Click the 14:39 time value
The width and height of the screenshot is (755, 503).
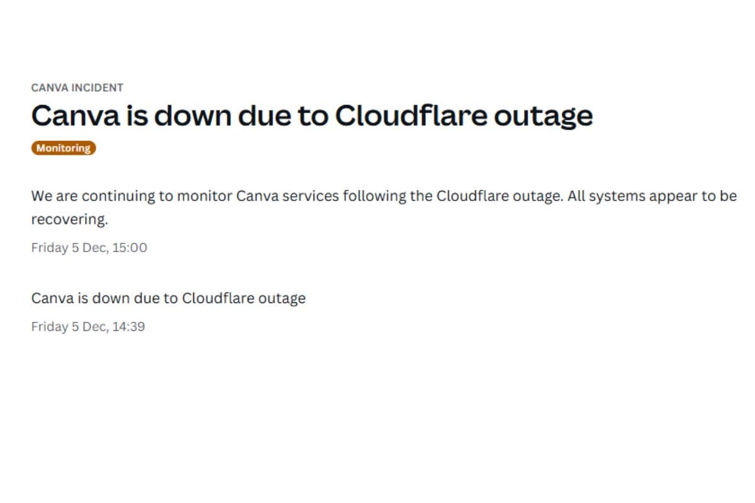[x=128, y=327]
